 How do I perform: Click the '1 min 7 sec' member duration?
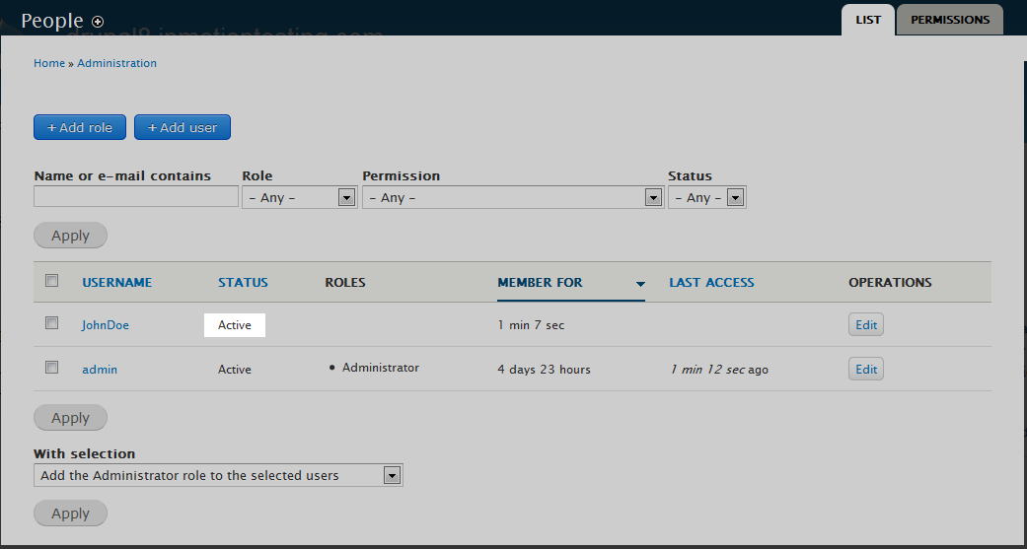531,325
